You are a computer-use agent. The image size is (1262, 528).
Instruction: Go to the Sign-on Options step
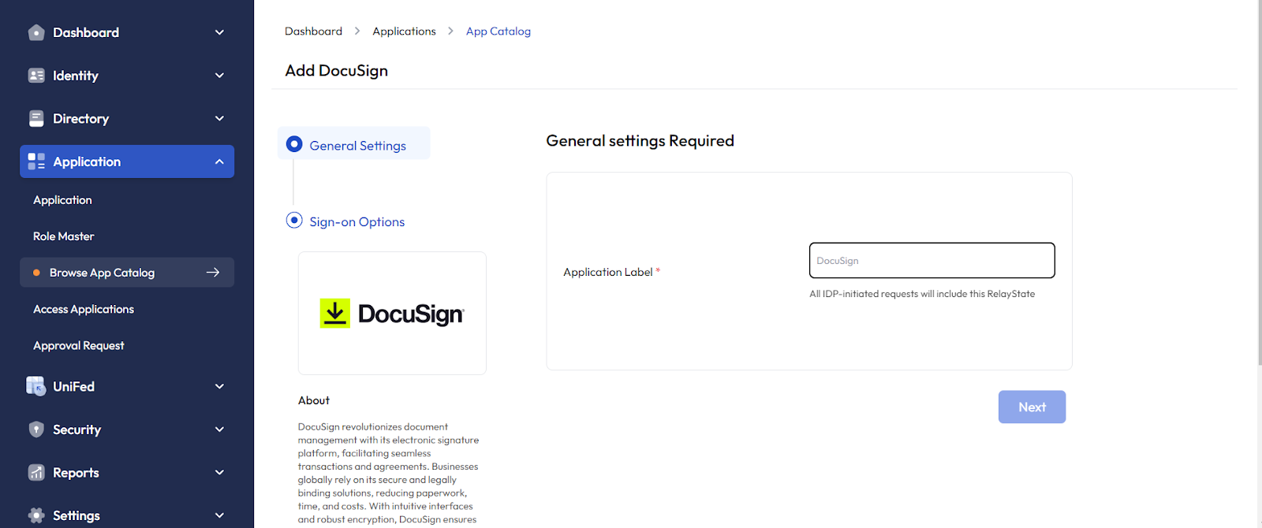(x=357, y=222)
